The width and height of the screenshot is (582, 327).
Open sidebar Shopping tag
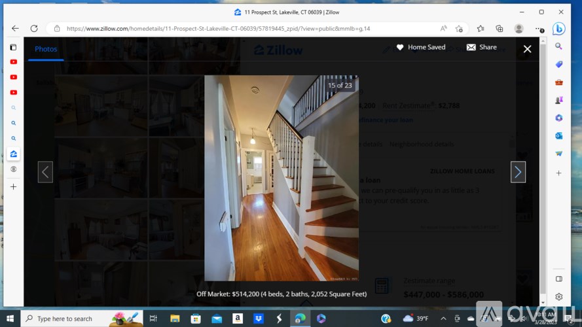coord(558,64)
